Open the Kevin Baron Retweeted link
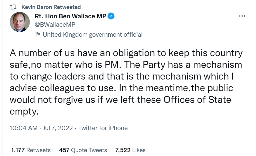The image size is (256, 156). 51,7
